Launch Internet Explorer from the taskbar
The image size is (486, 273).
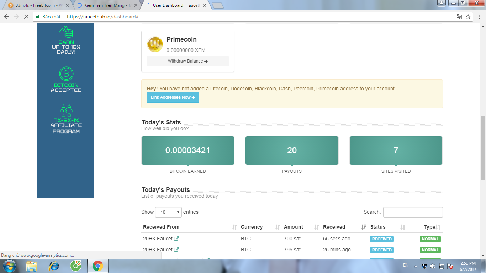[54, 266]
